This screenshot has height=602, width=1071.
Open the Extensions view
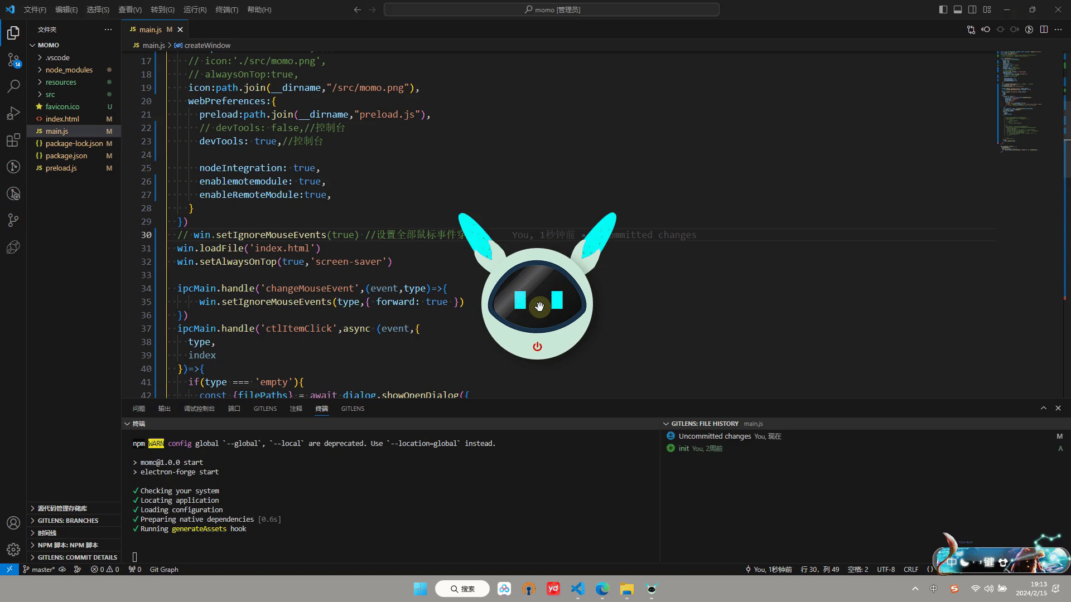pyautogui.click(x=13, y=140)
